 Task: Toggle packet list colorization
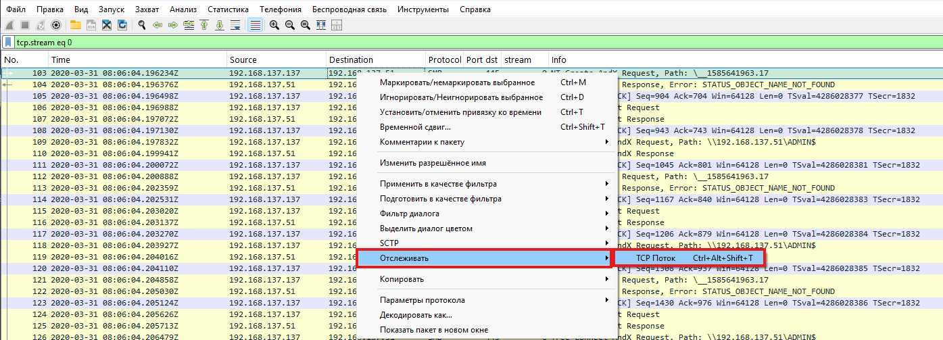255,25
